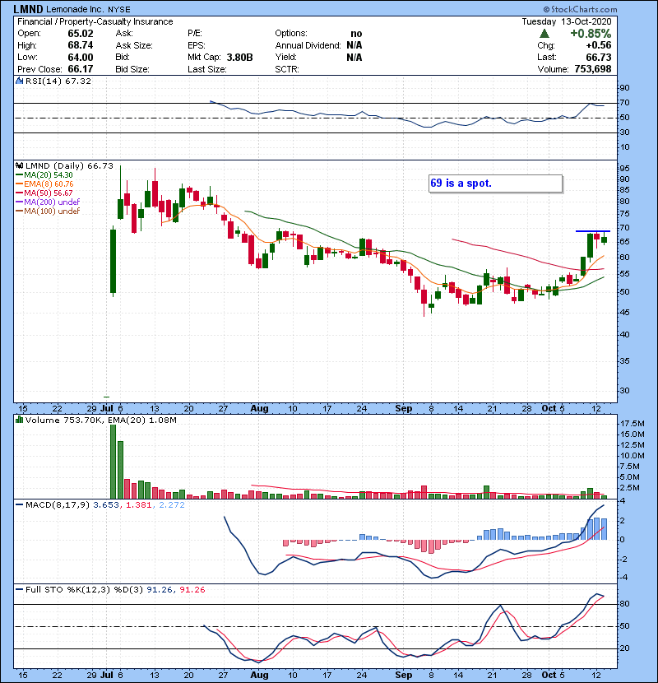The image size is (658, 683).
Task: Click the '69 is a spot.' annotation box
Action: coord(496,184)
